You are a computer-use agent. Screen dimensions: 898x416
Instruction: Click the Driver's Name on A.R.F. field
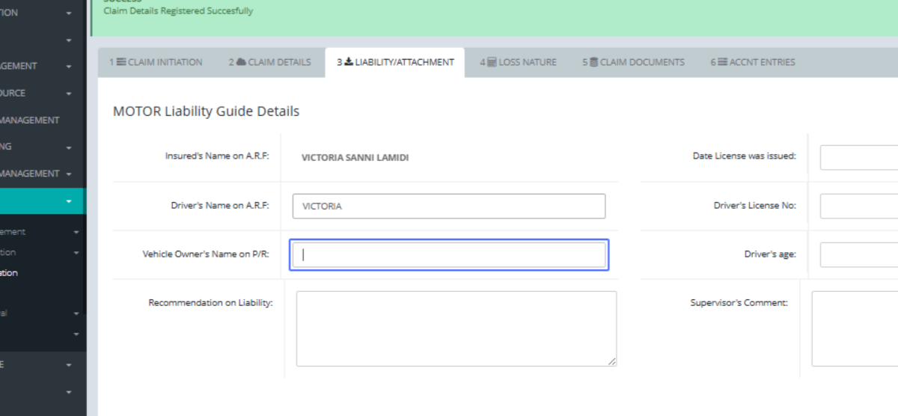(448, 207)
